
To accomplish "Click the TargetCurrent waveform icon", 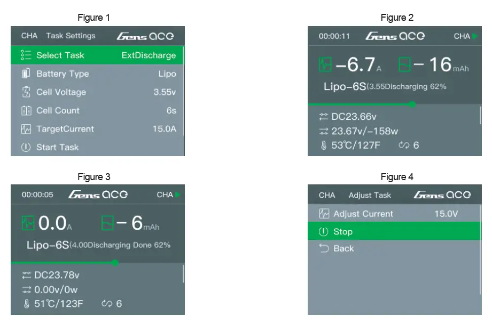I will (26, 129).
